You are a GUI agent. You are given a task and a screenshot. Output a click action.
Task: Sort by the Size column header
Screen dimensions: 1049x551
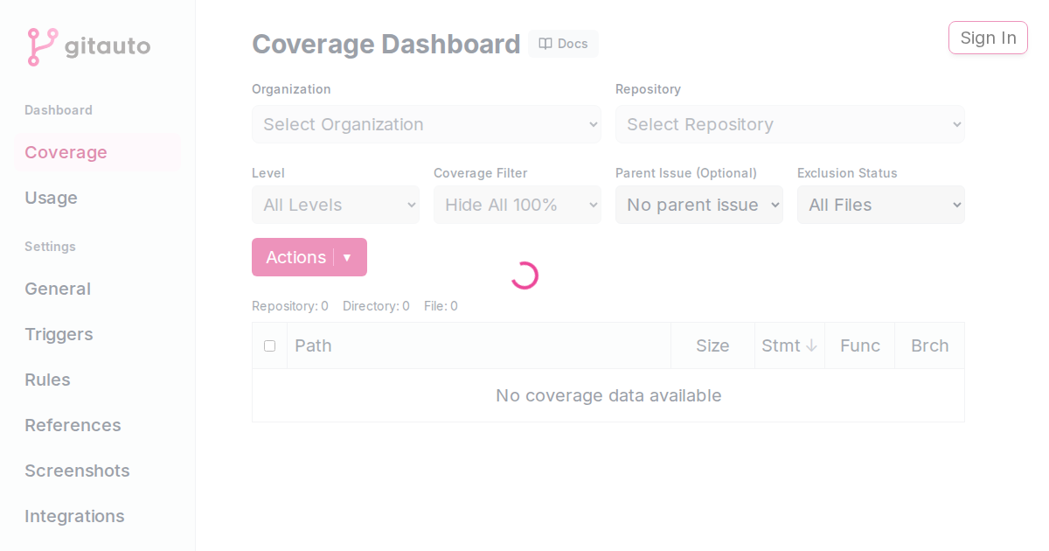pyautogui.click(x=712, y=345)
